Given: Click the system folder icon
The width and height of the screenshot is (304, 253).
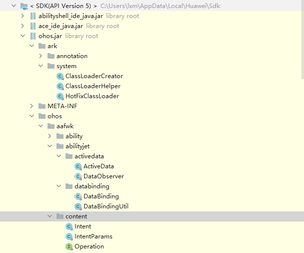Looking at the screenshot, I should tap(51, 66).
